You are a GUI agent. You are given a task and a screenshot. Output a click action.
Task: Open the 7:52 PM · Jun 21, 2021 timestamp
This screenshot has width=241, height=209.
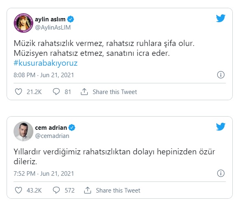click(x=44, y=174)
